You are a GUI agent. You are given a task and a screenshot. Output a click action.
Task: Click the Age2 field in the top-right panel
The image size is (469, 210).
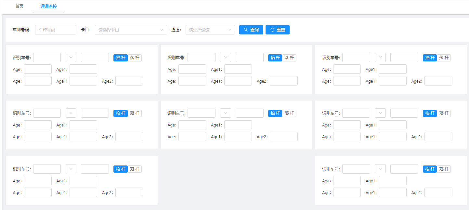pyautogui.click(x=438, y=81)
